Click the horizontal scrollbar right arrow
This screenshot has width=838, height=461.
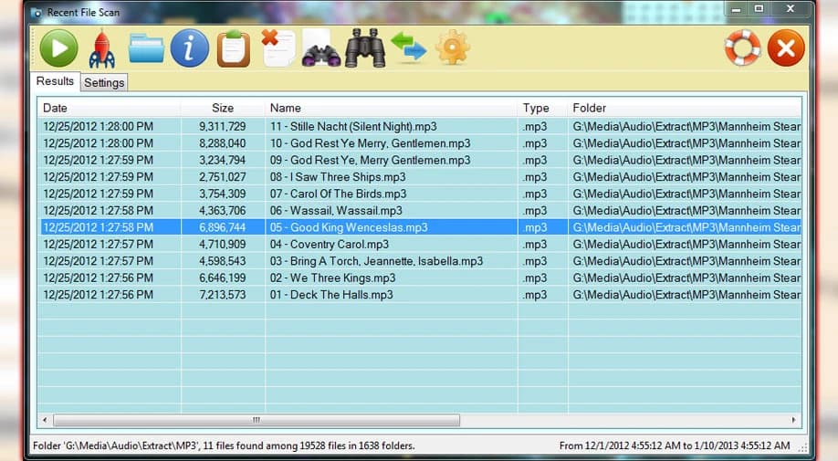pyautogui.click(x=793, y=420)
